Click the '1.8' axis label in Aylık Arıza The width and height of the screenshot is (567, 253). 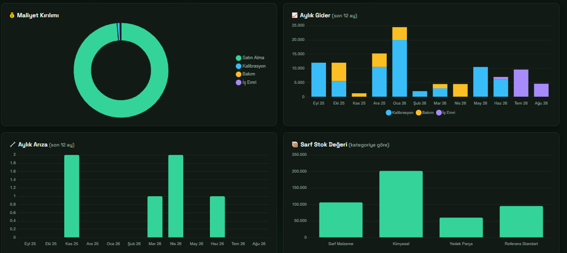pyautogui.click(x=13, y=163)
